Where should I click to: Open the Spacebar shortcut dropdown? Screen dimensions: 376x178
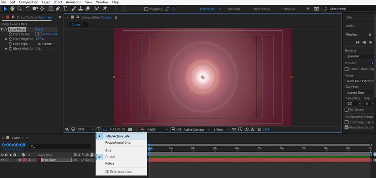pyautogui.click(x=360, y=56)
